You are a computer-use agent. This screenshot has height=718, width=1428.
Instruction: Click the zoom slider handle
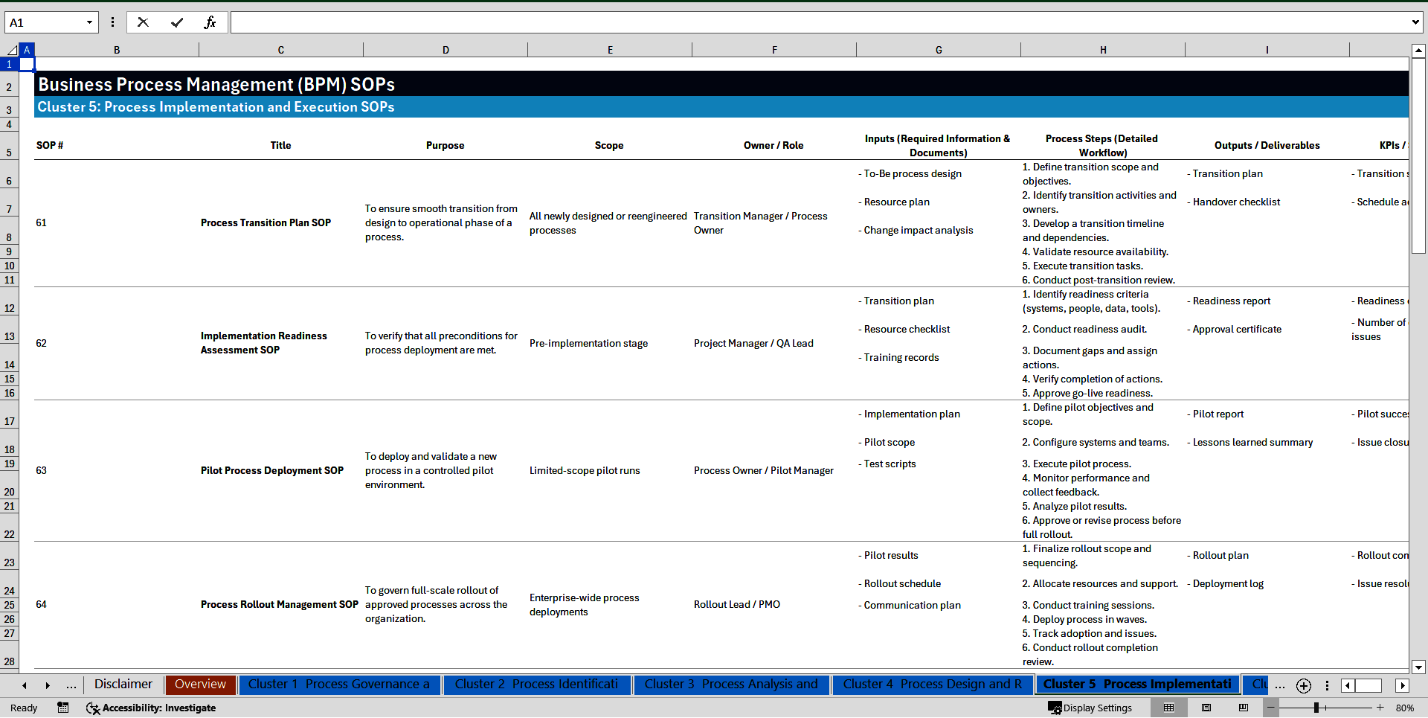click(1316, 708)
